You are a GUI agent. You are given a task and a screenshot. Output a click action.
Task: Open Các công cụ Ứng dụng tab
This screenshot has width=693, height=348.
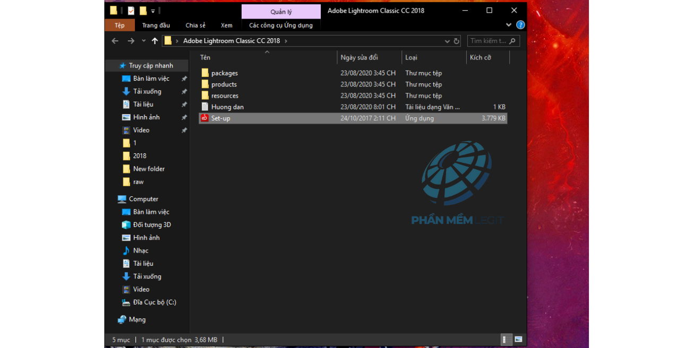click(281, 25)
